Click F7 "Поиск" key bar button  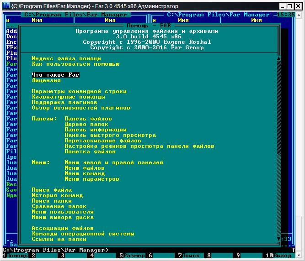[191, 256]
